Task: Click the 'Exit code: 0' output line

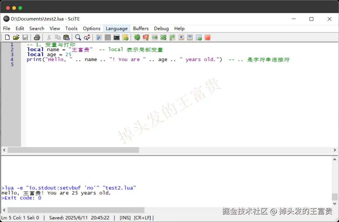Action: point(21,198)
